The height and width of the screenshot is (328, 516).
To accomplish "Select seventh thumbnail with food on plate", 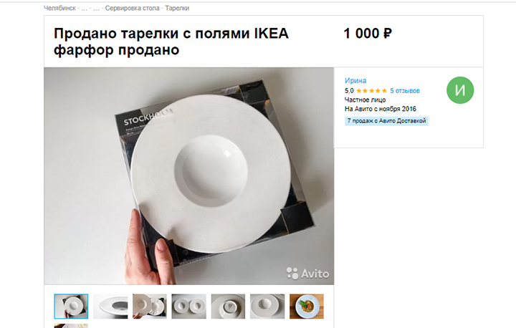I will click(307, 307).
